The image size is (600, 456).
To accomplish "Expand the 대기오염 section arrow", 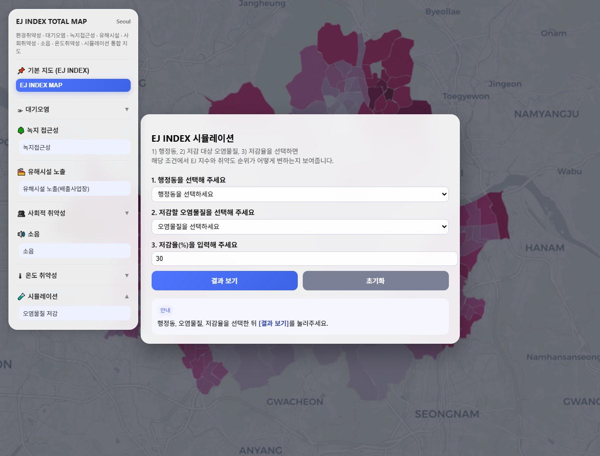I will click(127, 109).
